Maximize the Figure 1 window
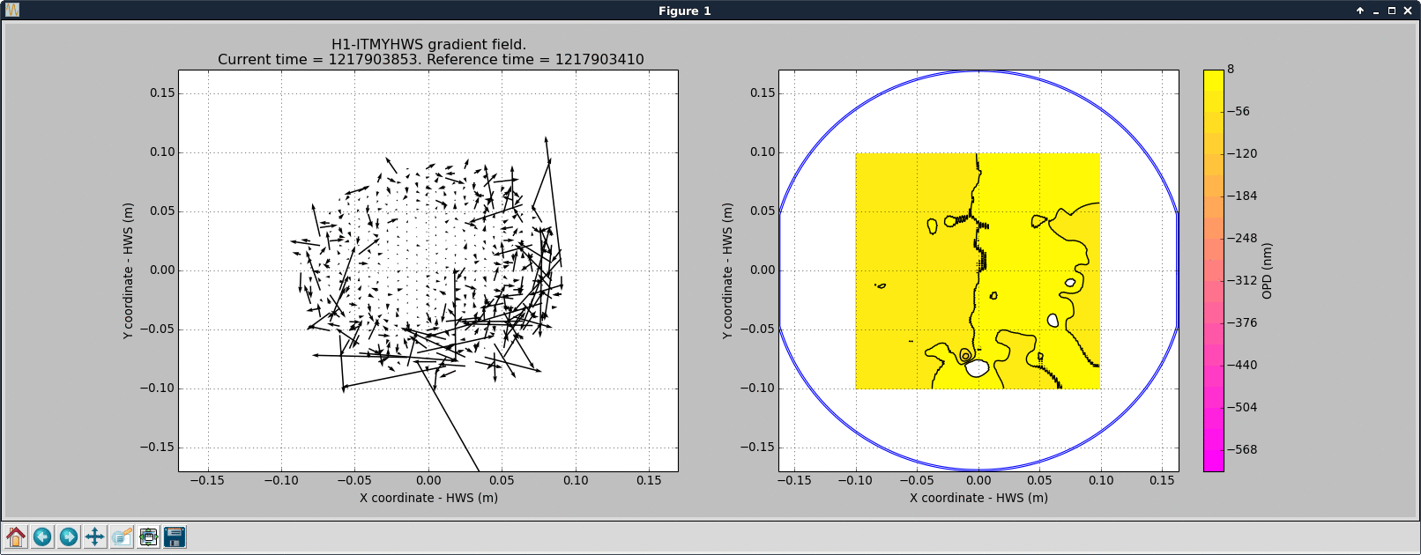Viewport: 1421px width, 555px height. (x=1392, y=11)
